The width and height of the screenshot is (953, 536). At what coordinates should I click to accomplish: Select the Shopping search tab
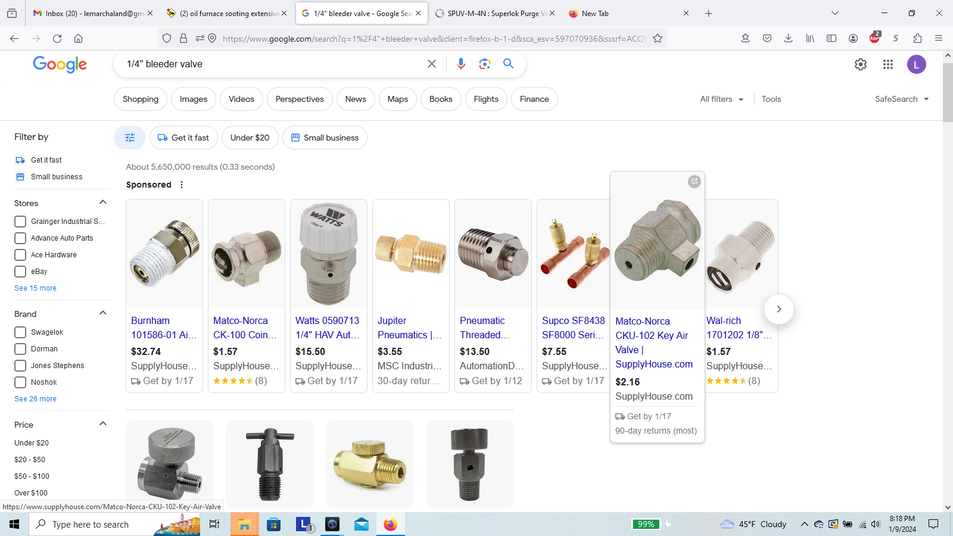(x=141, y=99)
